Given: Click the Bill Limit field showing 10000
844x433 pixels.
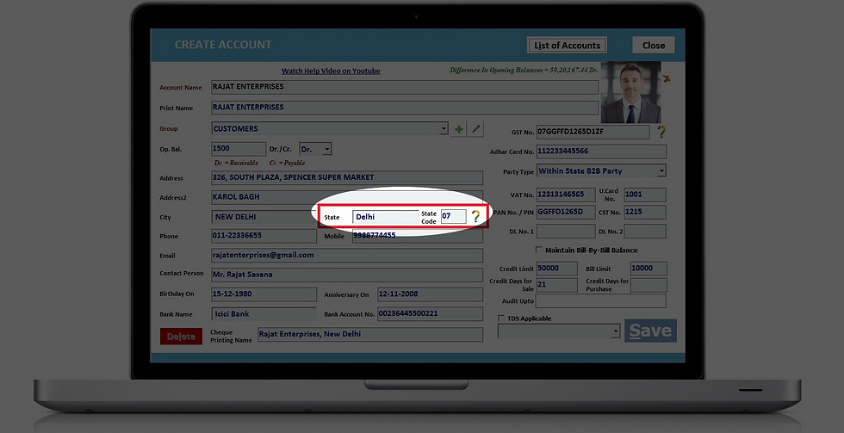Looking at the screenshot, I should pos(649,269).
